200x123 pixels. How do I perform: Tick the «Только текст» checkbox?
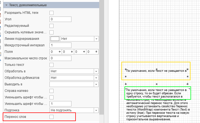[x=51, y=65]
